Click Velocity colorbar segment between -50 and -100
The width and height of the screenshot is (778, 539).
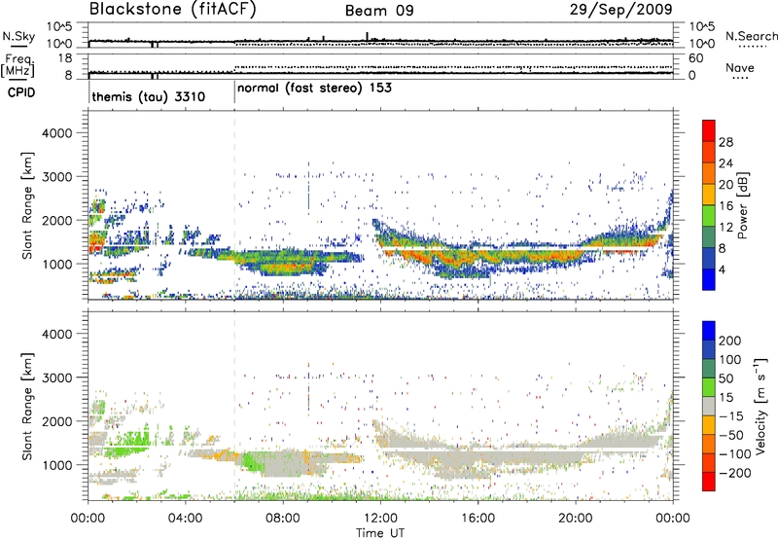[x=709, y=444]
